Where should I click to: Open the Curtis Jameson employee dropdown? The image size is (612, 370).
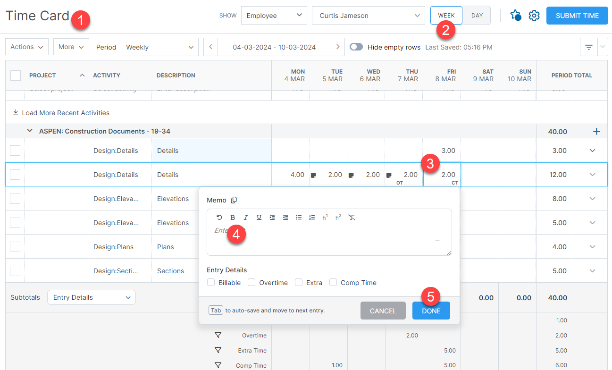coord(369,15)
